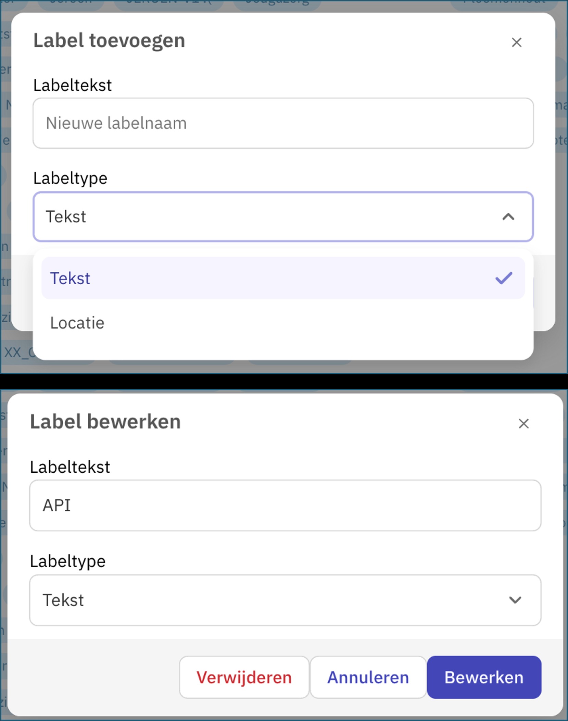This screenshot has height=721, width=568.
Task: Expand Labeltype dropdown in Label bewerken
Action: coord(515,600)
